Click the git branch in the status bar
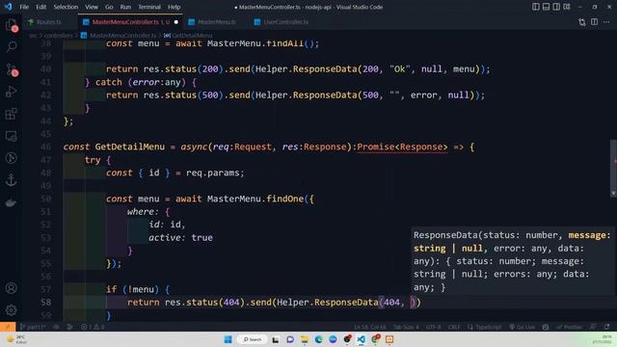617x347 pixels. click(x=33, y=327)
